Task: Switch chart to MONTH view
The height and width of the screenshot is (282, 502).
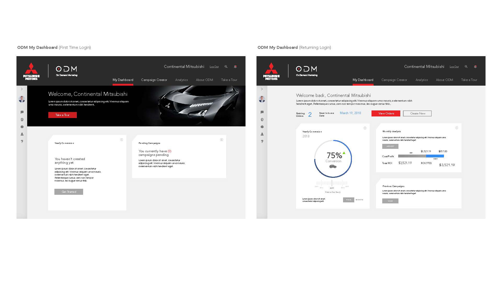Action: (360, 200)
